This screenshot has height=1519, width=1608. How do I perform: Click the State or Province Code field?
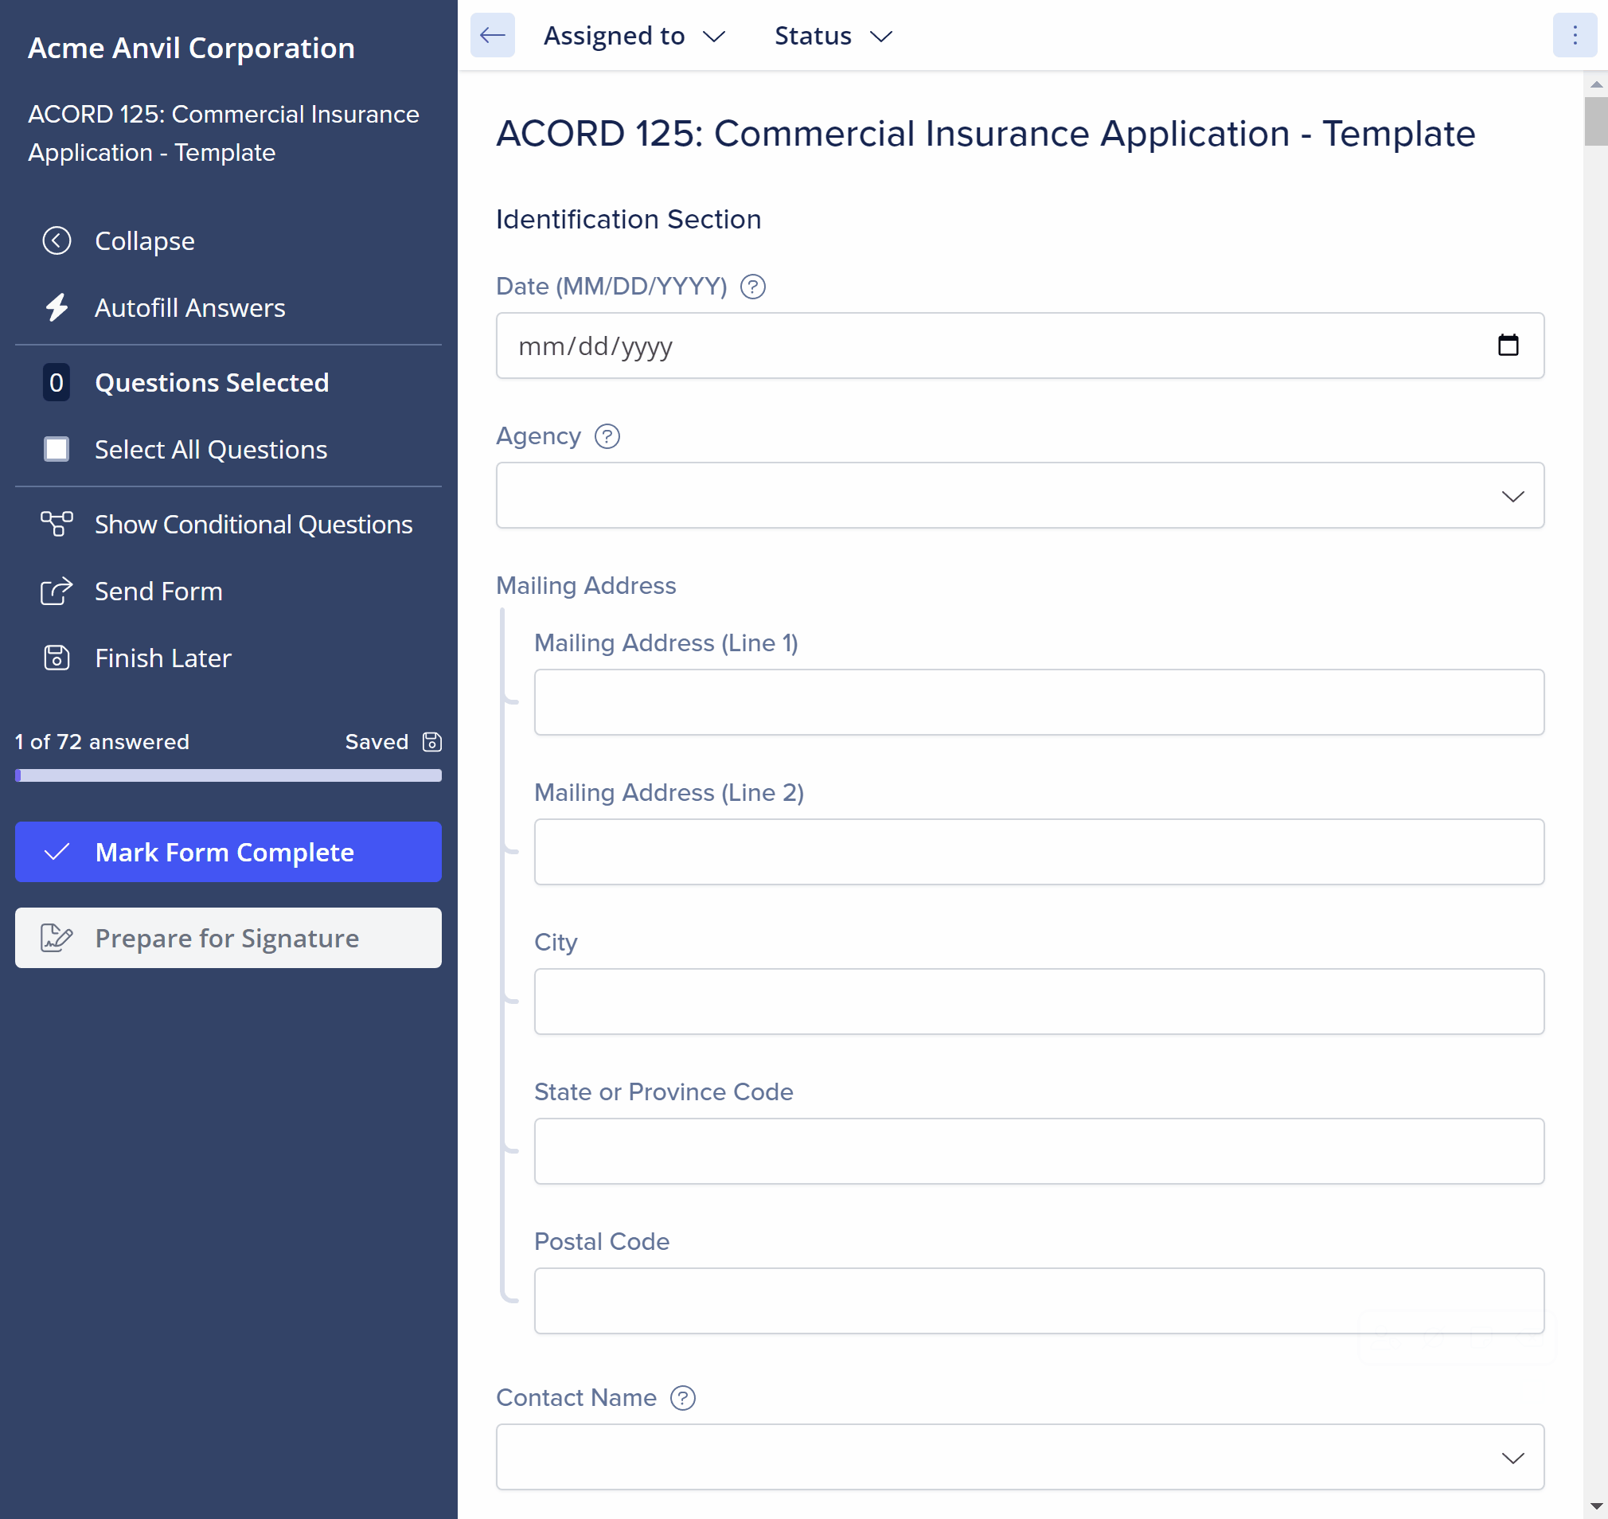[1039, 1151]
